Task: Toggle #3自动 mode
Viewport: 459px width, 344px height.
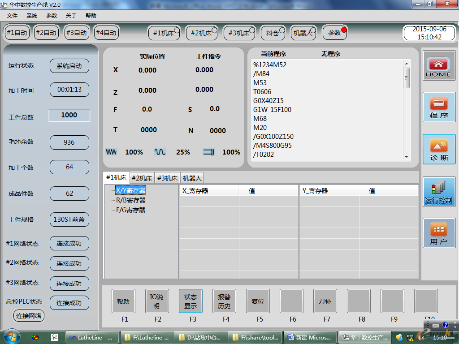Action: pos(77,32)
